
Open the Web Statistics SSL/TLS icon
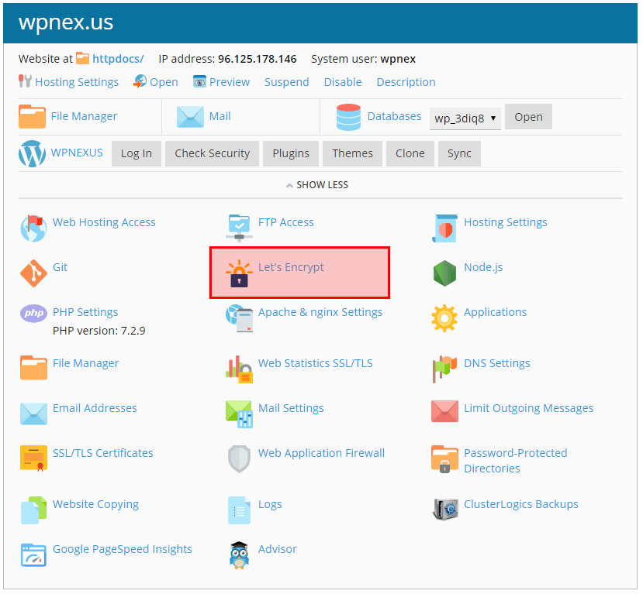[x=239, y=369]
